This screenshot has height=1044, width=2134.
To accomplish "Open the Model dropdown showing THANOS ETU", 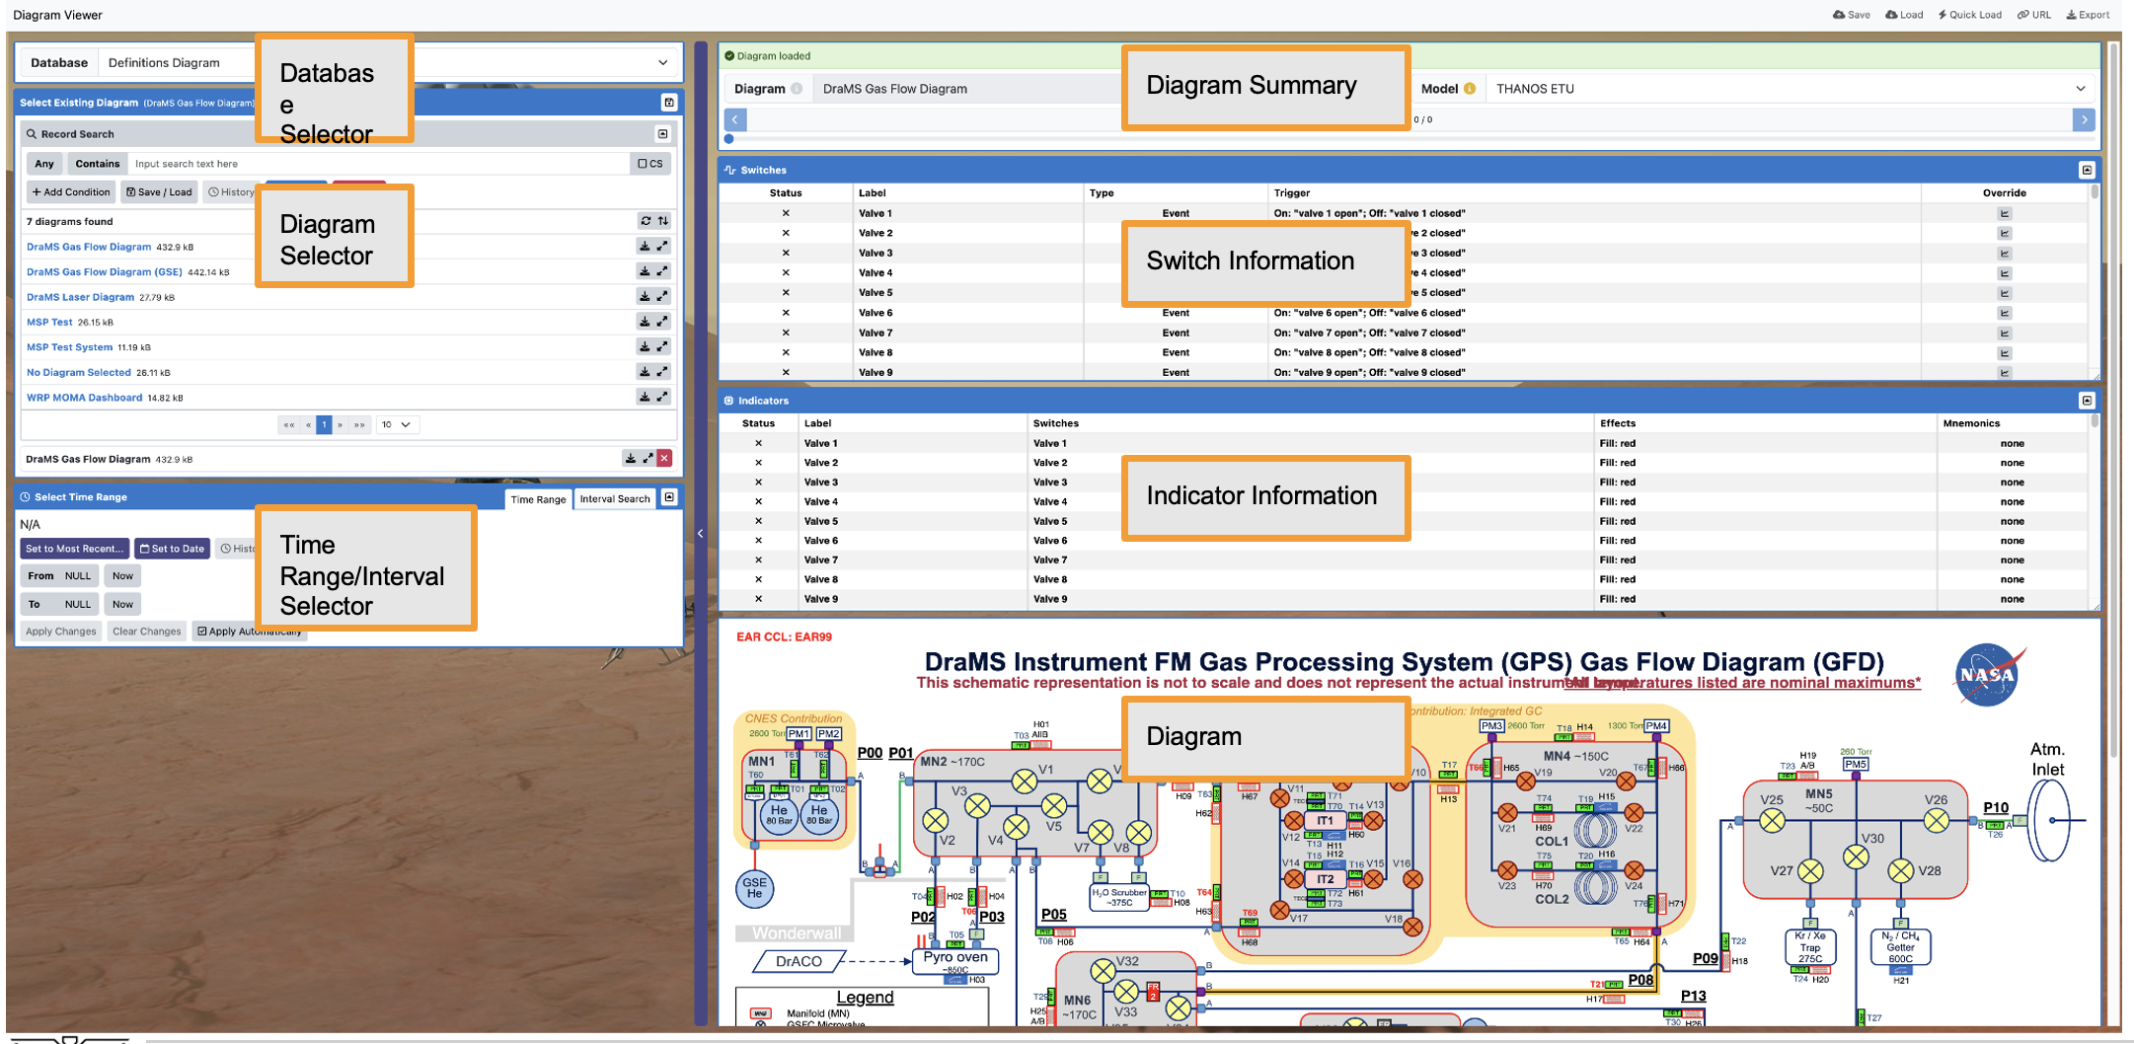I will [x=2080, y=89].
